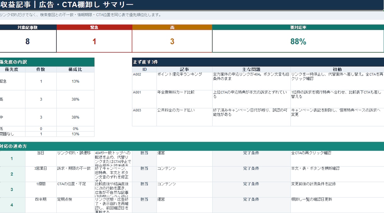Select the '変更前後の計測条件を記録' cell
The height and width of the screenshot is (213, 384).
pyautogui.click(x=337, y=189)
